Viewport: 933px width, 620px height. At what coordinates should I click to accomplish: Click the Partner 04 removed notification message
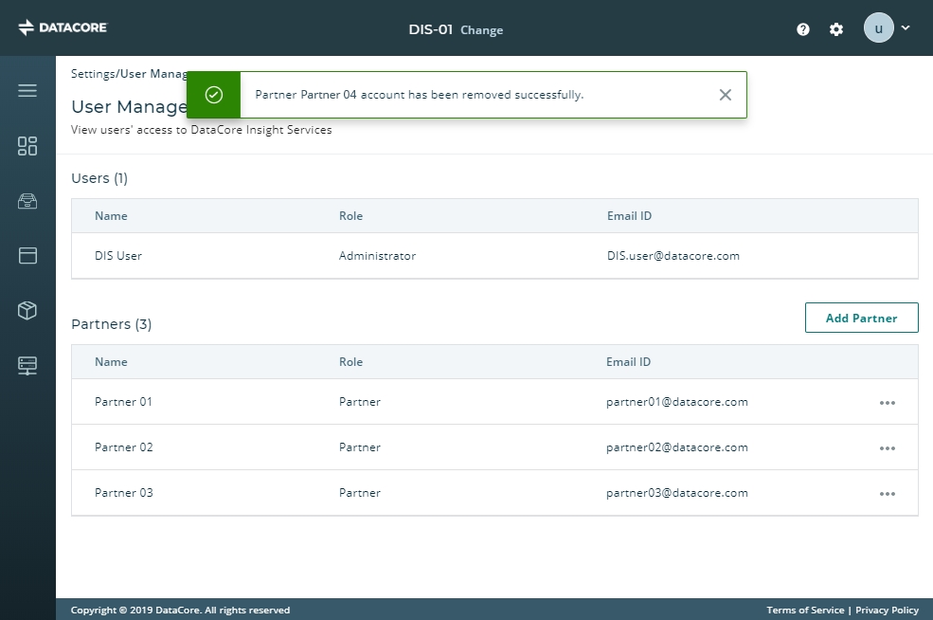click(x=420, y=95)
